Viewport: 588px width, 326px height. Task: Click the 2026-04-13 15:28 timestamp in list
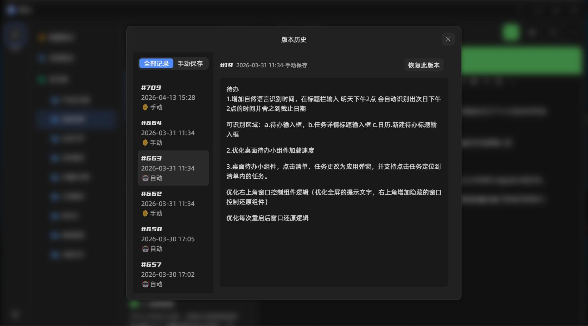(x=168, y=98)
